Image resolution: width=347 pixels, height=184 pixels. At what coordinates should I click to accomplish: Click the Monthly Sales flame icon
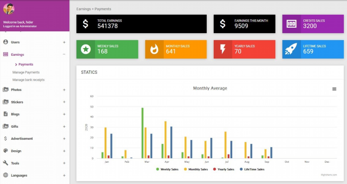click(x=154, y=49)
